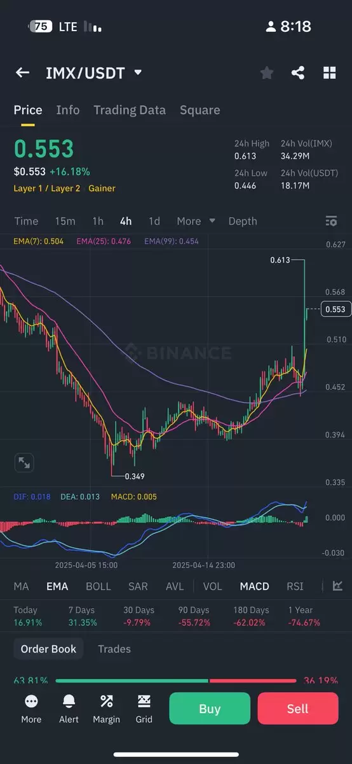Switch to the Price tab

[28, 110]
